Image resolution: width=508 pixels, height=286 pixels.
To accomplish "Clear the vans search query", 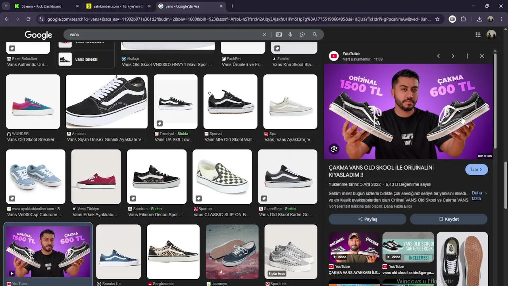I will pos(264,35).
